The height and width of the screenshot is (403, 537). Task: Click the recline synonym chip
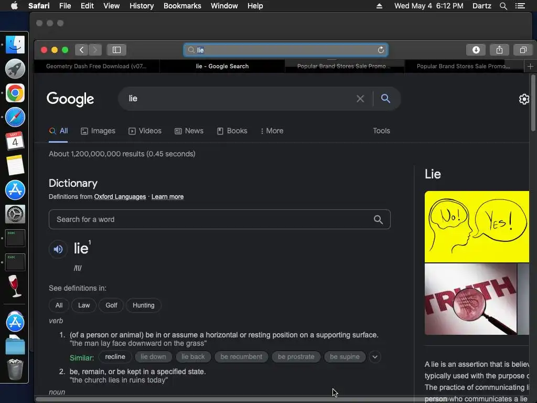(x=115, y=357)
